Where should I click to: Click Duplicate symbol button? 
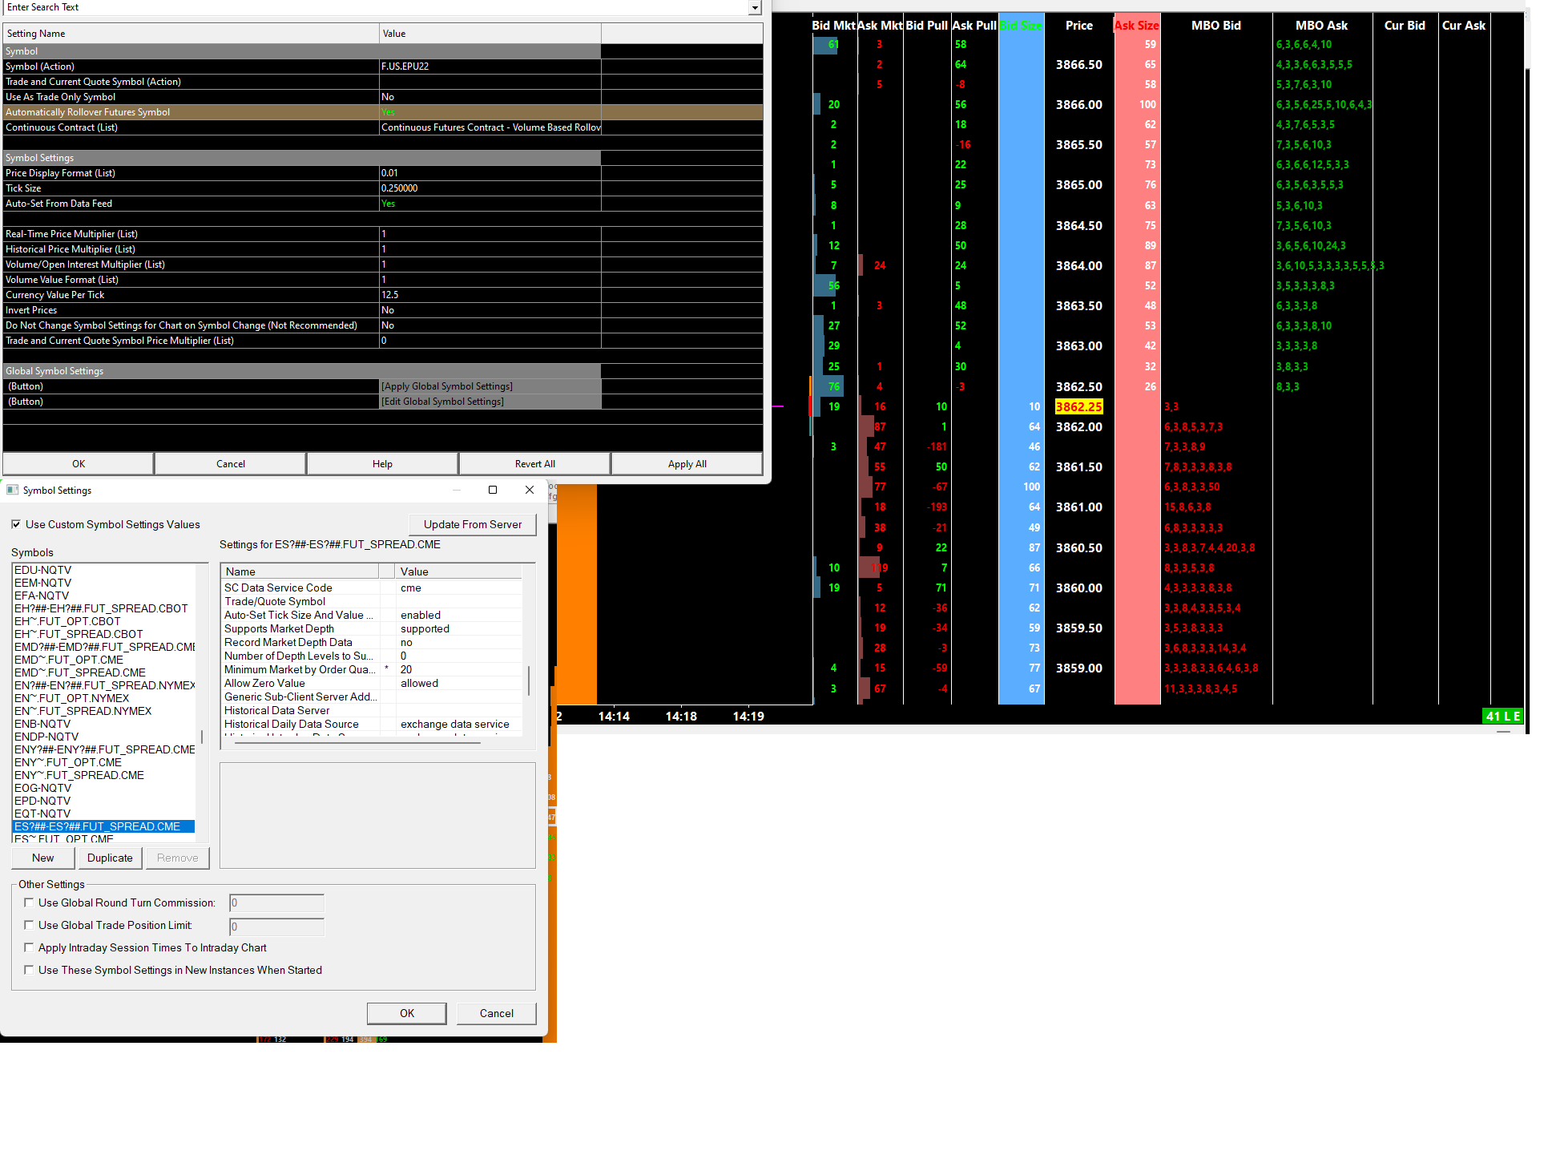pyautogui.click(x=110, y=858)
